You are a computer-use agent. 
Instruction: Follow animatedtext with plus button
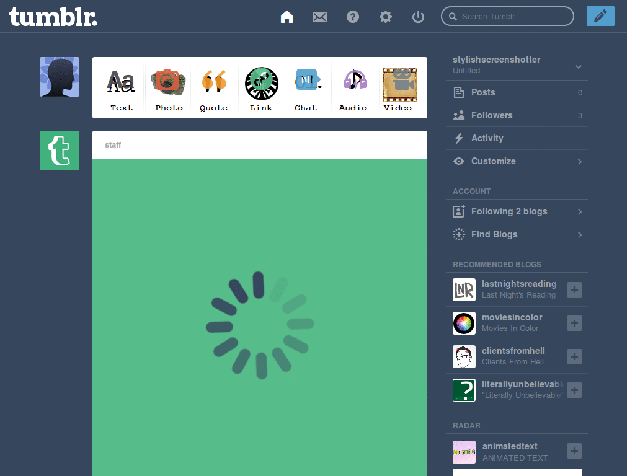(x=574, y=451)
